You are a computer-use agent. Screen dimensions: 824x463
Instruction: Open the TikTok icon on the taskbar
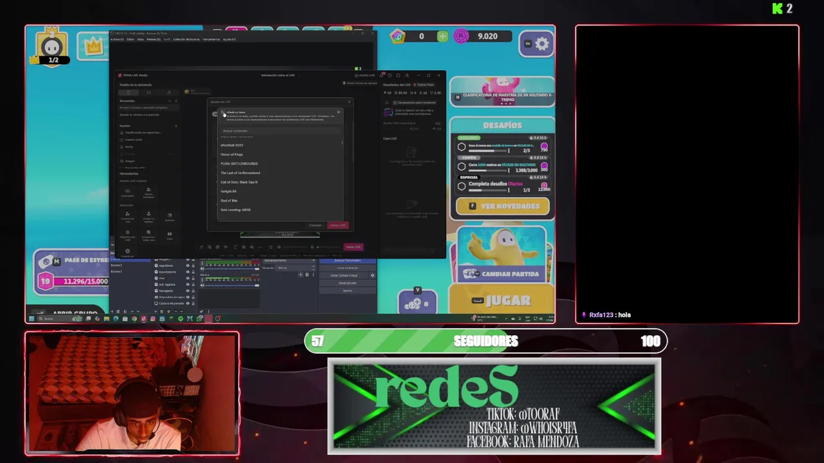[x=144, y=318]
